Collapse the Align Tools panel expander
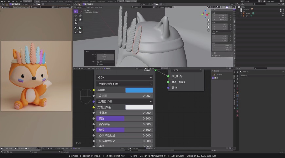The image size is (285, 158). click(x=213, y=56)
